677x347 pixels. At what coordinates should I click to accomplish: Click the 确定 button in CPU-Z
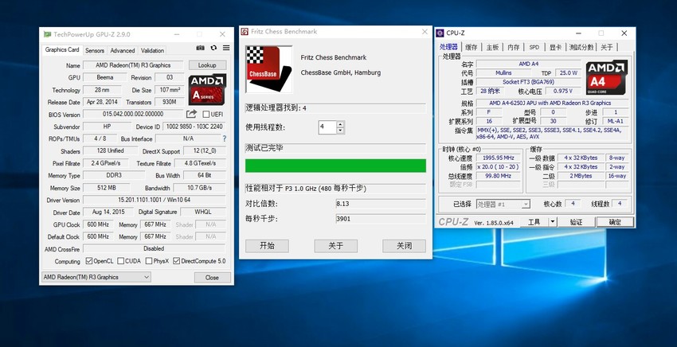tap(615, 222)
